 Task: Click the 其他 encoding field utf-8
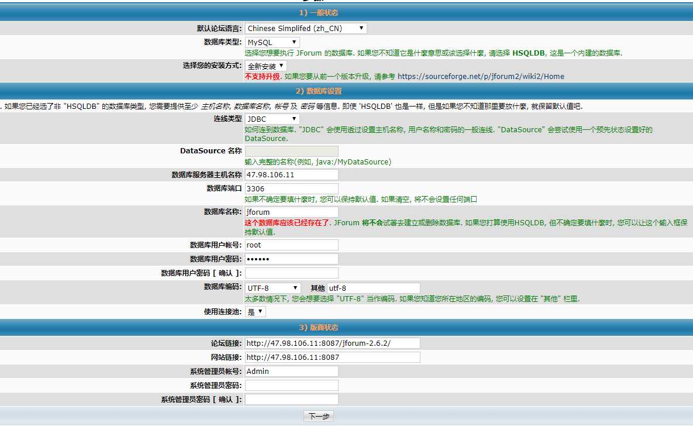click(374, 288)
